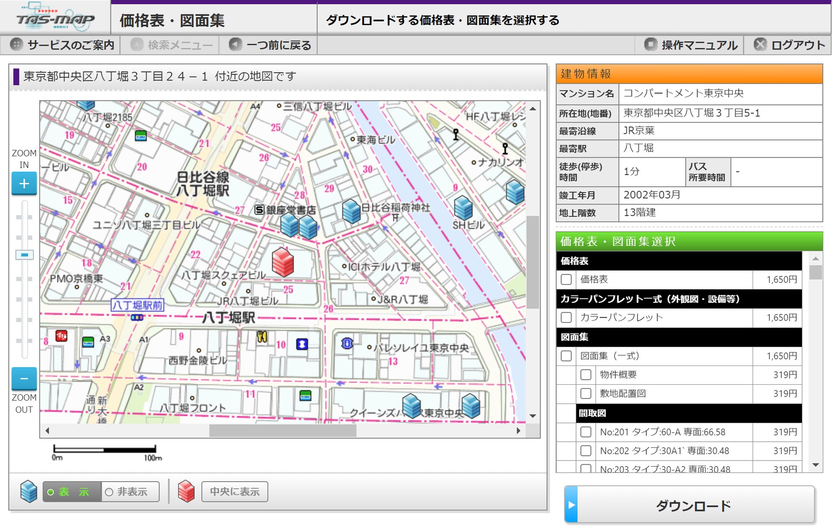Open the 操作マニュアル menu item
Image resolution: width=832 pixels, height=528 pixels.
click(x=691, y=45)
